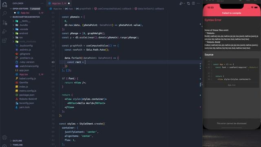
Task: Open the Search view in activity bar
Action: pos(4,13)
